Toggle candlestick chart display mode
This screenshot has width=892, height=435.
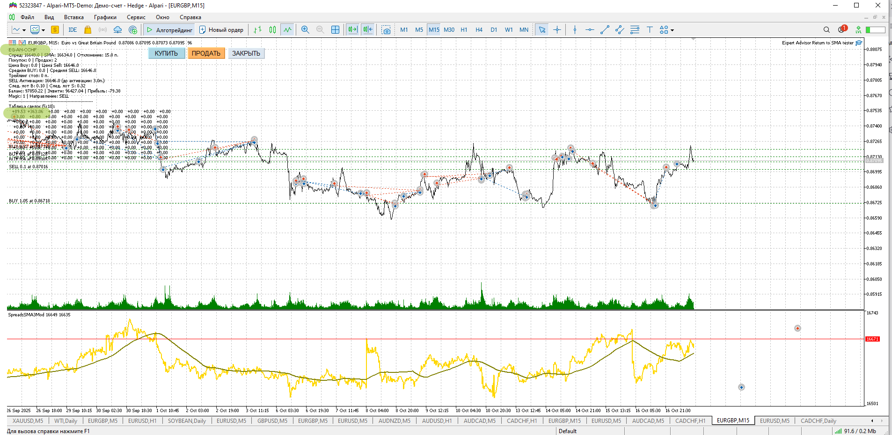(x=272, y=30)
